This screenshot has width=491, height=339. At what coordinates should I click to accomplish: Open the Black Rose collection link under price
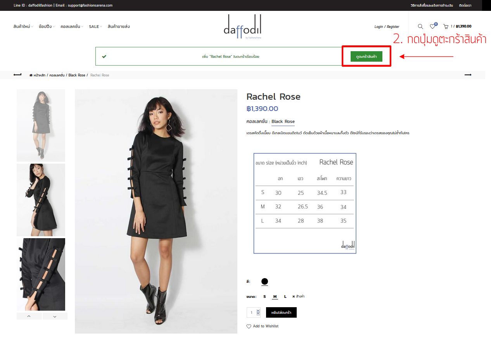tap(283, 121)
